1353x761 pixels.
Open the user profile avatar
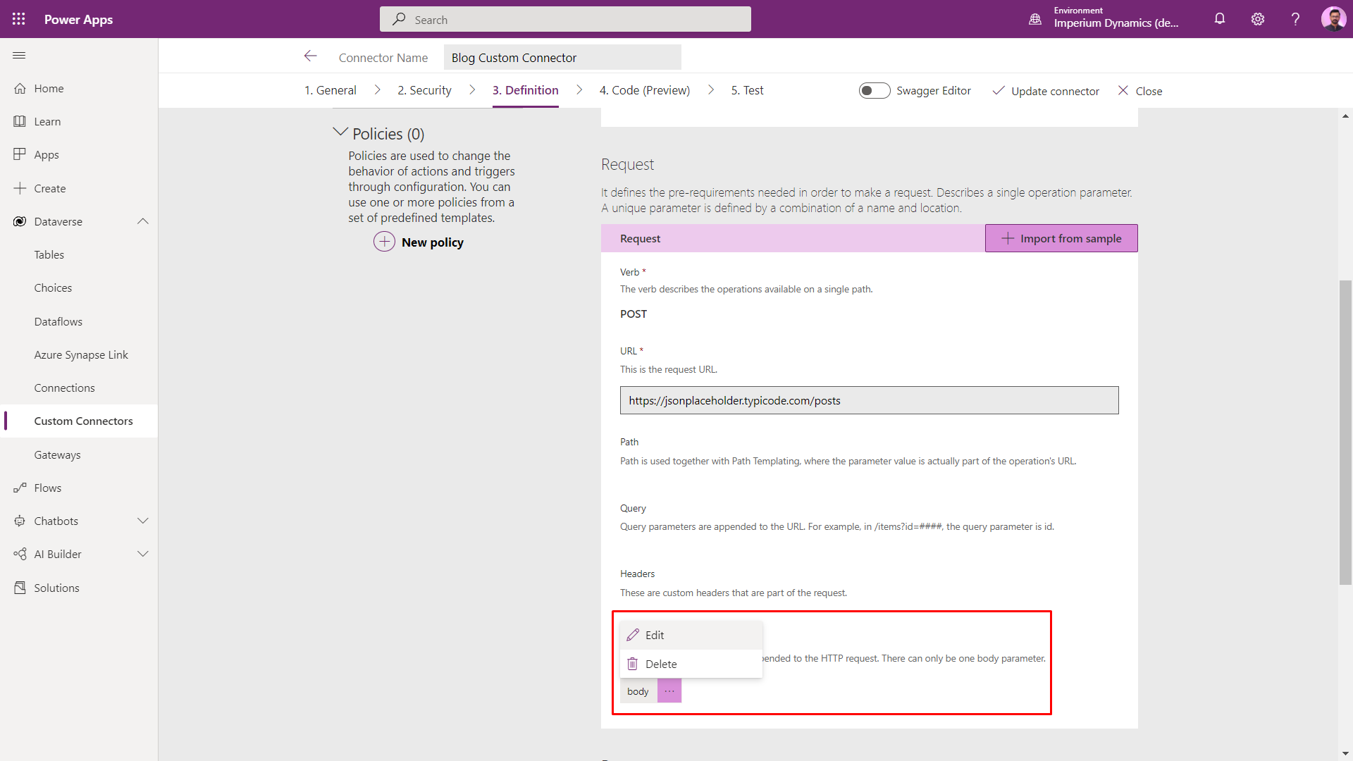pos(1333,19)
